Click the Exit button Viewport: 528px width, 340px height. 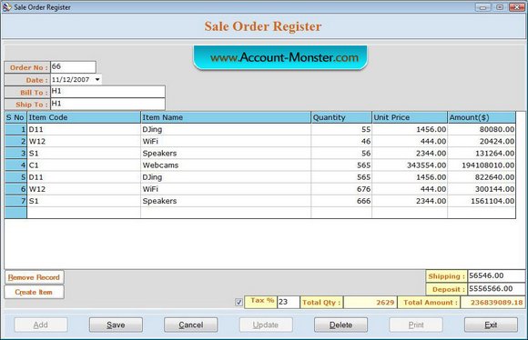(x=491, y=325)
